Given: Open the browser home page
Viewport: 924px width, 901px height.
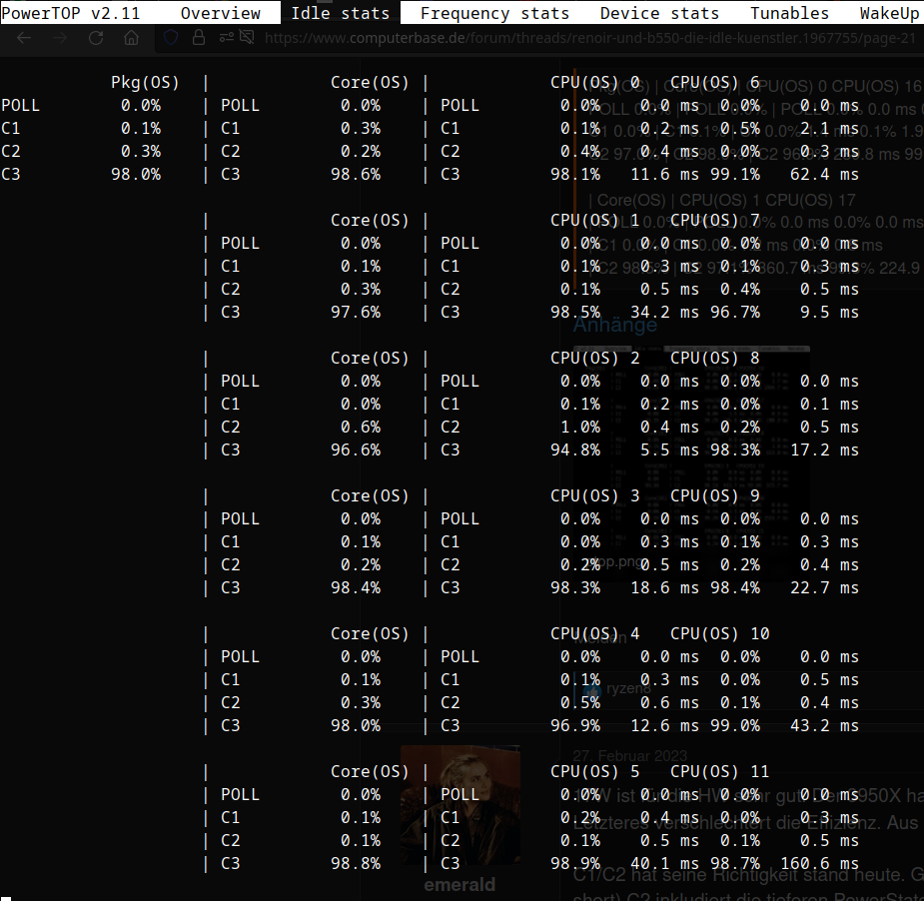Looking at the screenshot, I should pyautogui.click(x=131, y=37).
